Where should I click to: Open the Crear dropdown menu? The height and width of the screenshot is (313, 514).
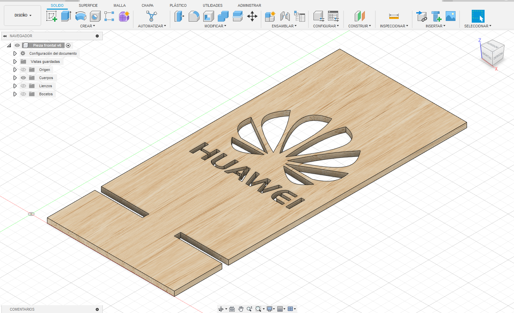click(88, 26)
